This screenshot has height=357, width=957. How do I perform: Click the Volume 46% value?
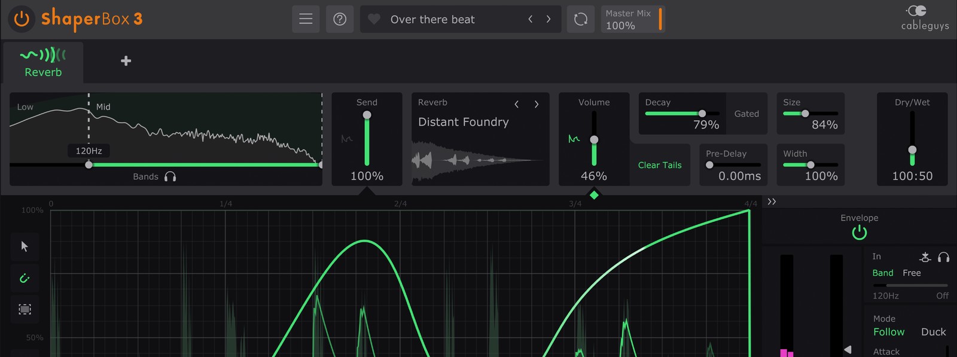[x=594, y=176]
